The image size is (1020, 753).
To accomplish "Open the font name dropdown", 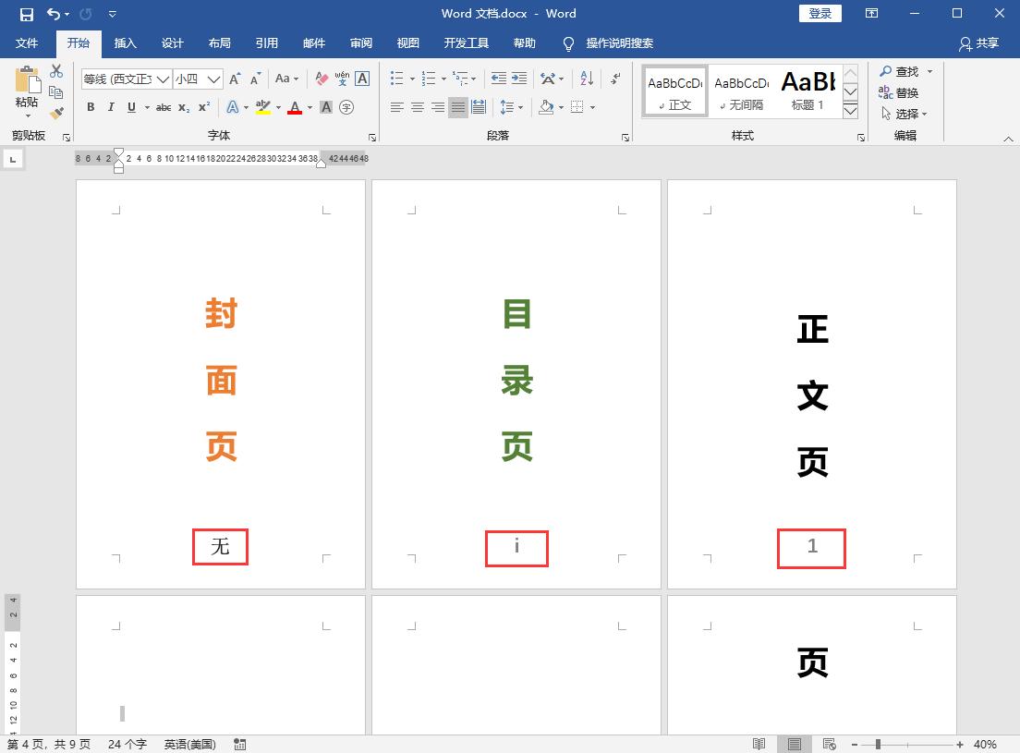I will (163, 78).
